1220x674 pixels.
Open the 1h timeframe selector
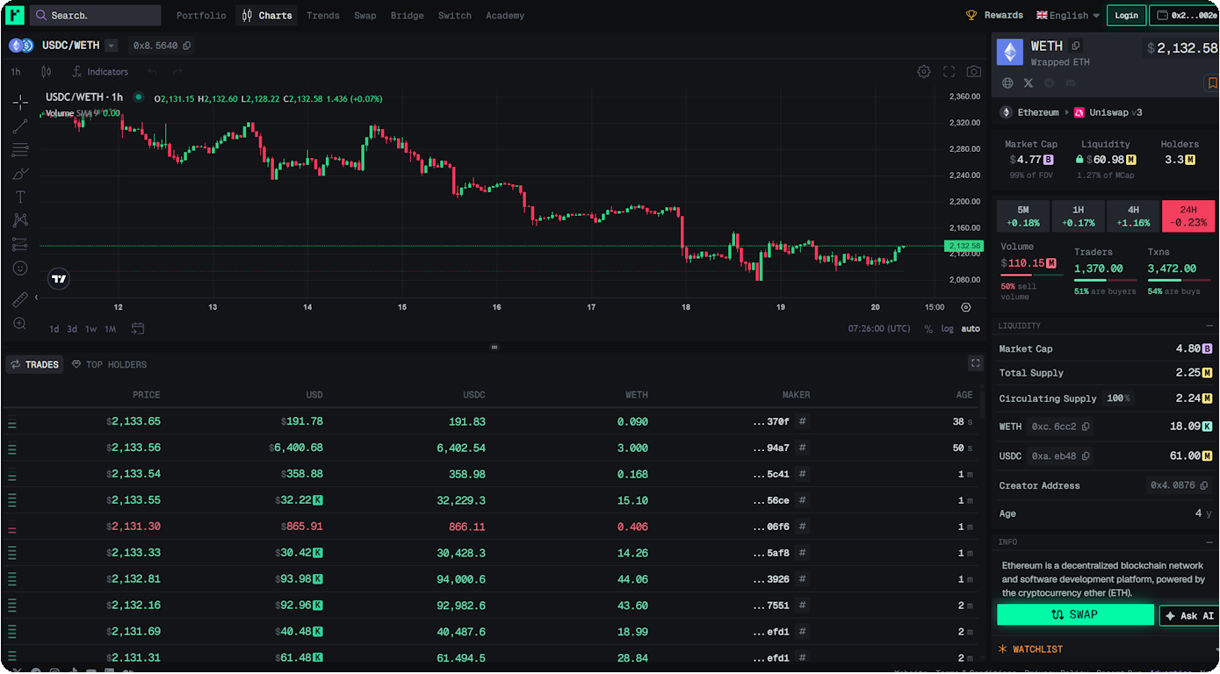16,72
